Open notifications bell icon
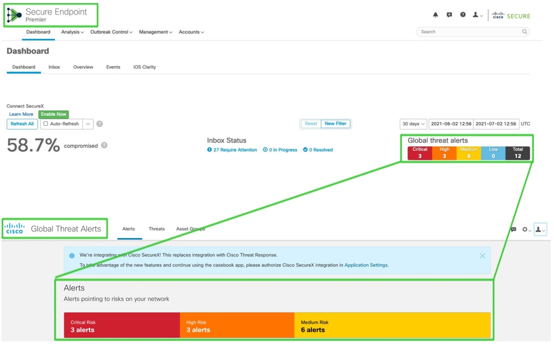 click(436, 15)
